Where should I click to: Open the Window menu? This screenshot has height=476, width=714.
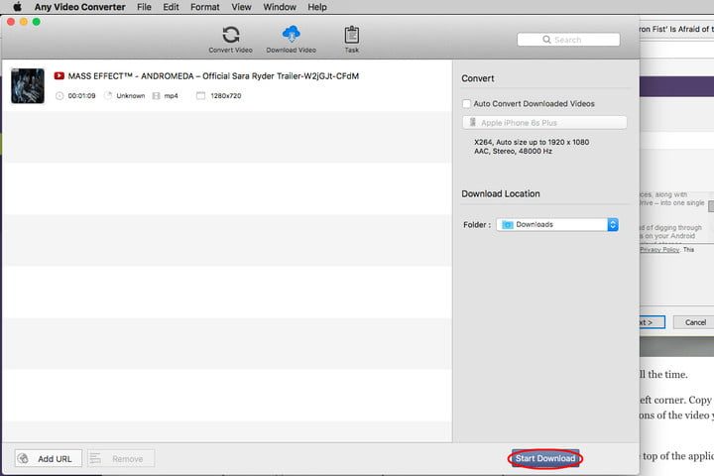point(279,7)
